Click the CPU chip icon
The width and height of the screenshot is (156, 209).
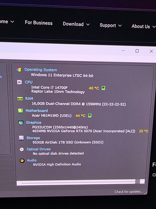click(20, 82)
